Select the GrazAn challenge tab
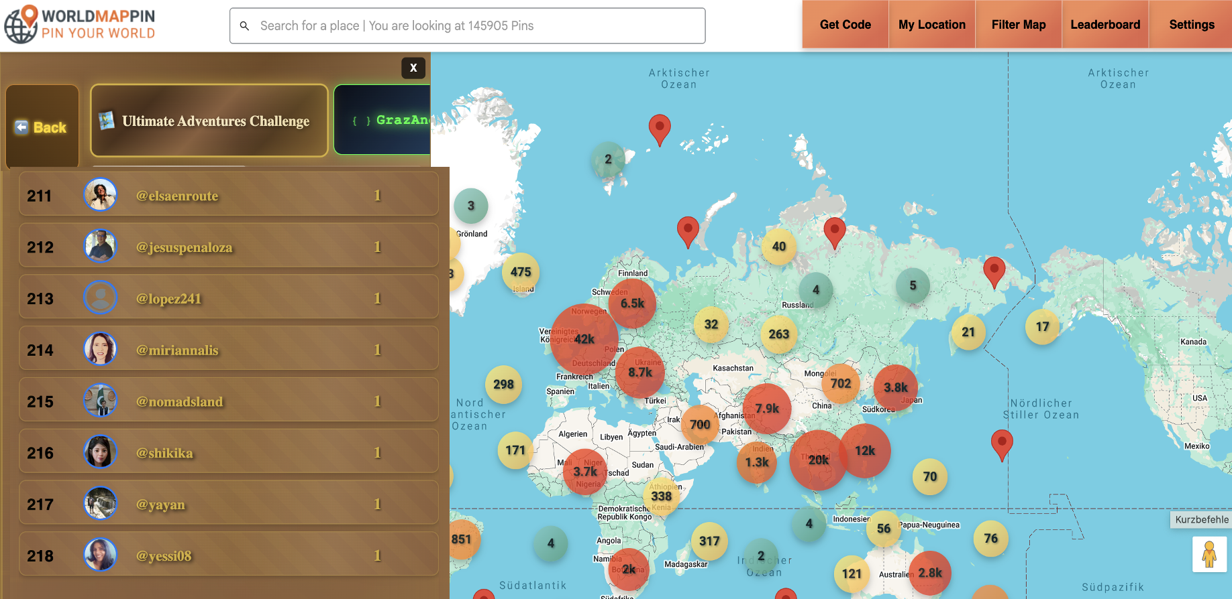 (382, 120)
